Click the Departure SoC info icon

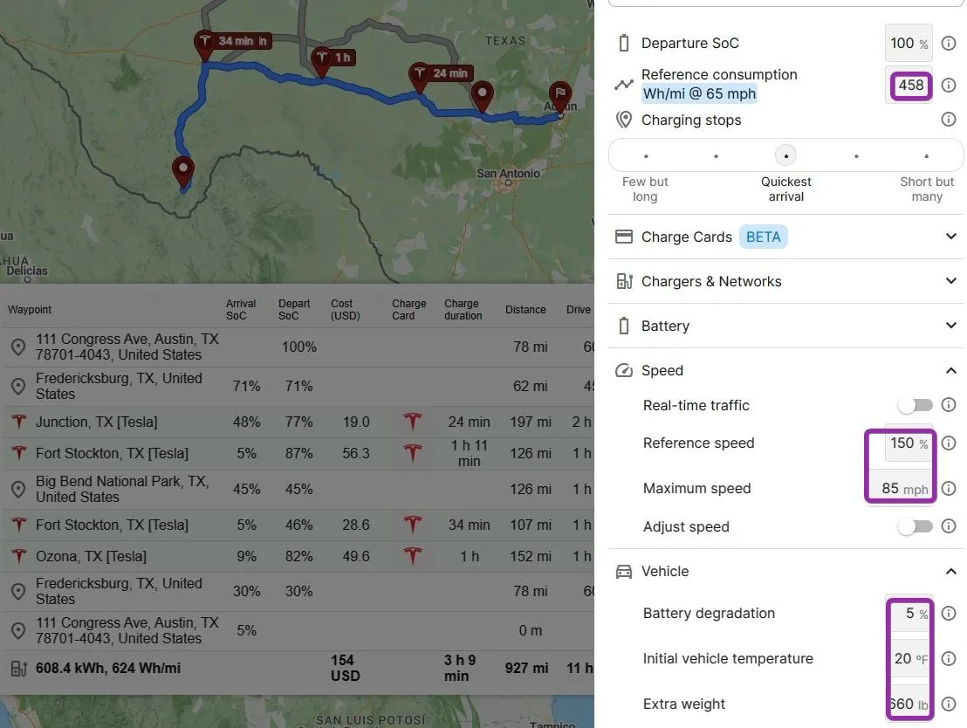click(x=949, y=43)
